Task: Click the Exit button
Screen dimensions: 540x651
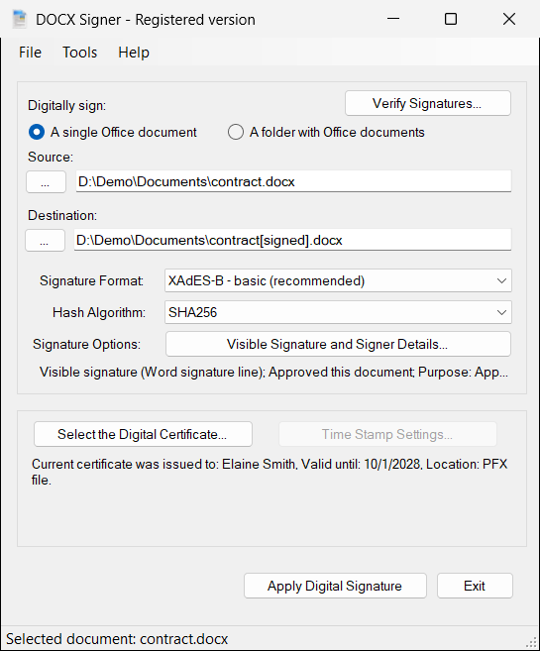Action: [x=475, y=586]
